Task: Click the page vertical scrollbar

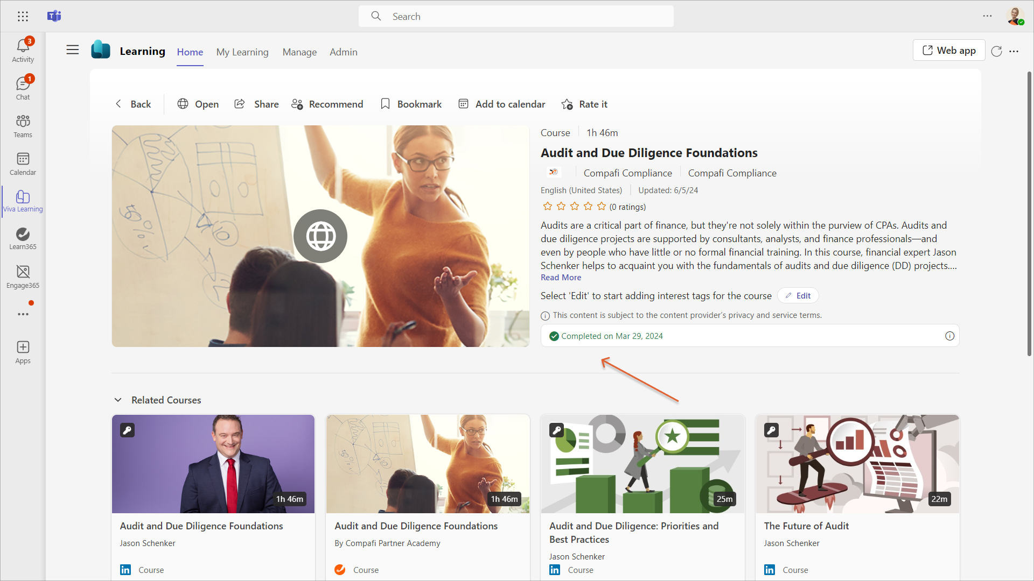Action: point(1029,215)
